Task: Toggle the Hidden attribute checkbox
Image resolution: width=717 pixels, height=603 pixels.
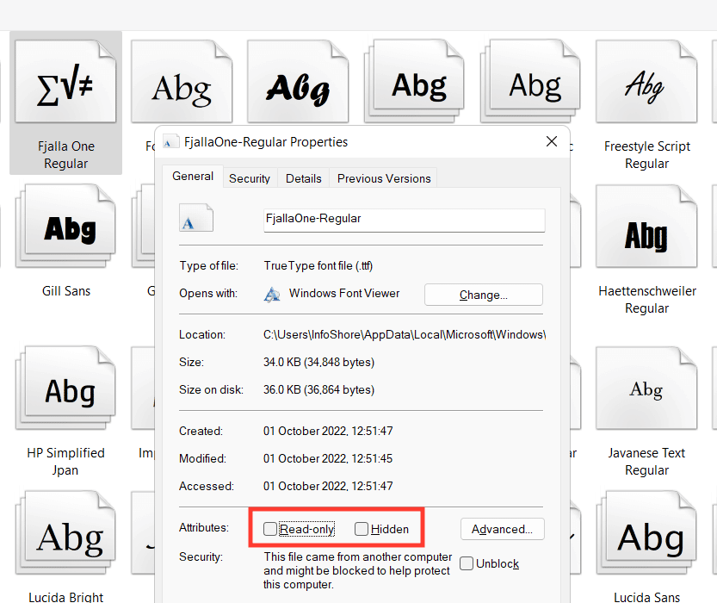Action: click(x=362, y=529)
